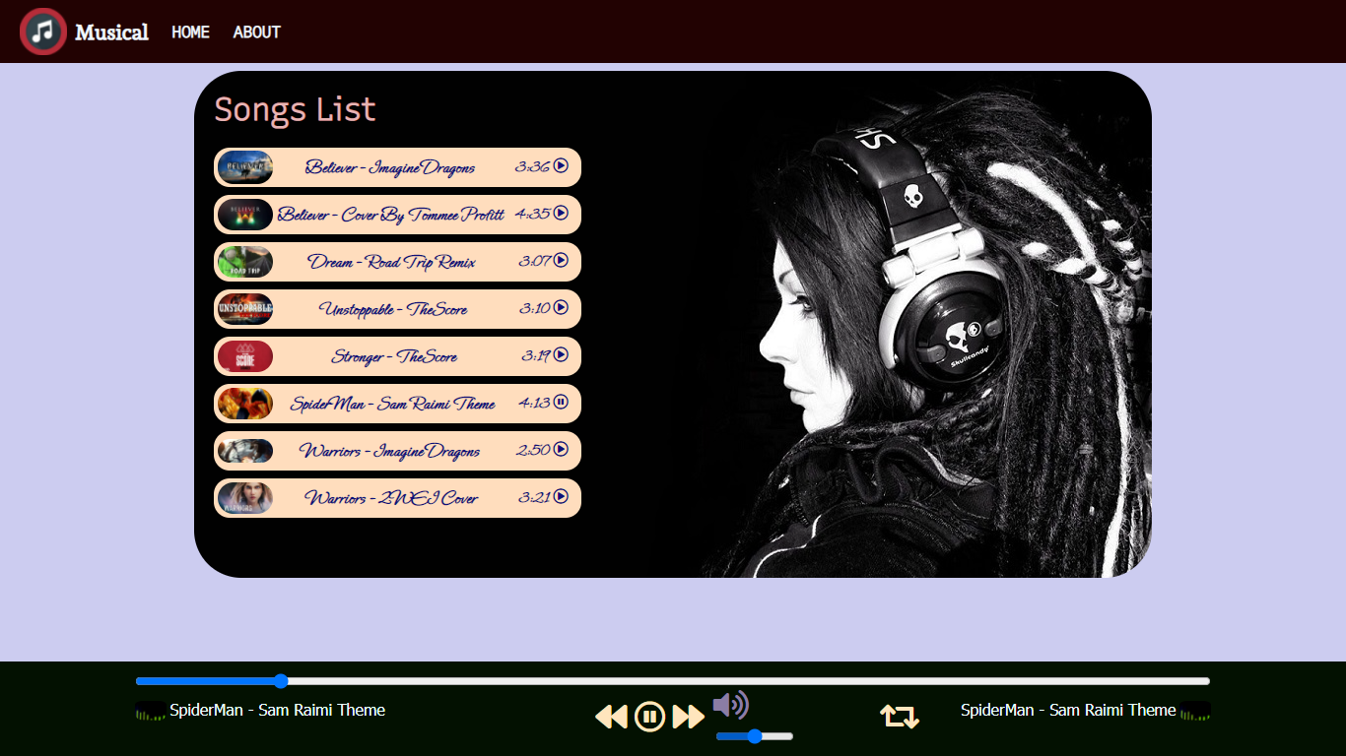
Task: Click the song progress seek bar
Action: [673, 680]
